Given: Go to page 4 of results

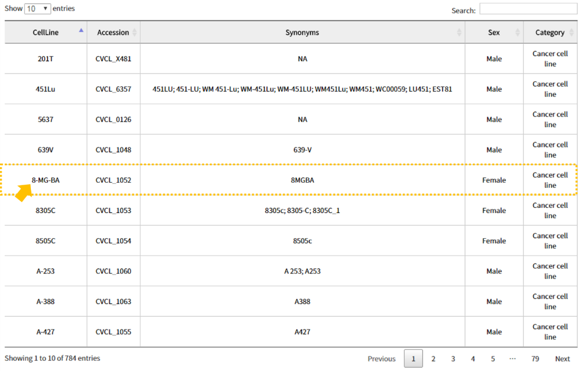Looking at the screenshot, I should coord(473,359).
